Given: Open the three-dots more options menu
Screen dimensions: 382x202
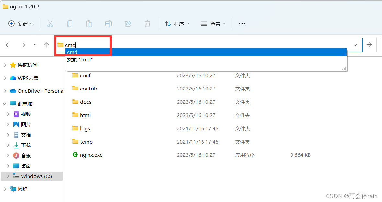Looking at the screenshot, I should coord(242,24).
